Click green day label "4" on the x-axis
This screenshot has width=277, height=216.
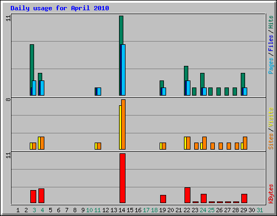42,210
